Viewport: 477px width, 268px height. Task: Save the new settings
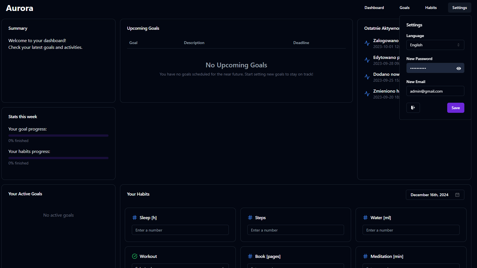coord(455,108)
